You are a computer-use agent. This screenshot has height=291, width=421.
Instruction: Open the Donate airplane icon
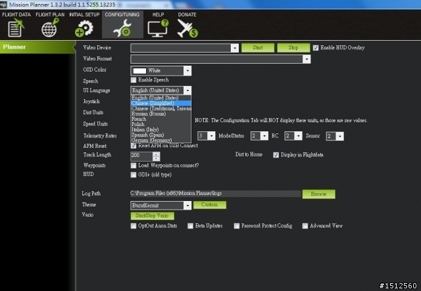coord(187,28)
